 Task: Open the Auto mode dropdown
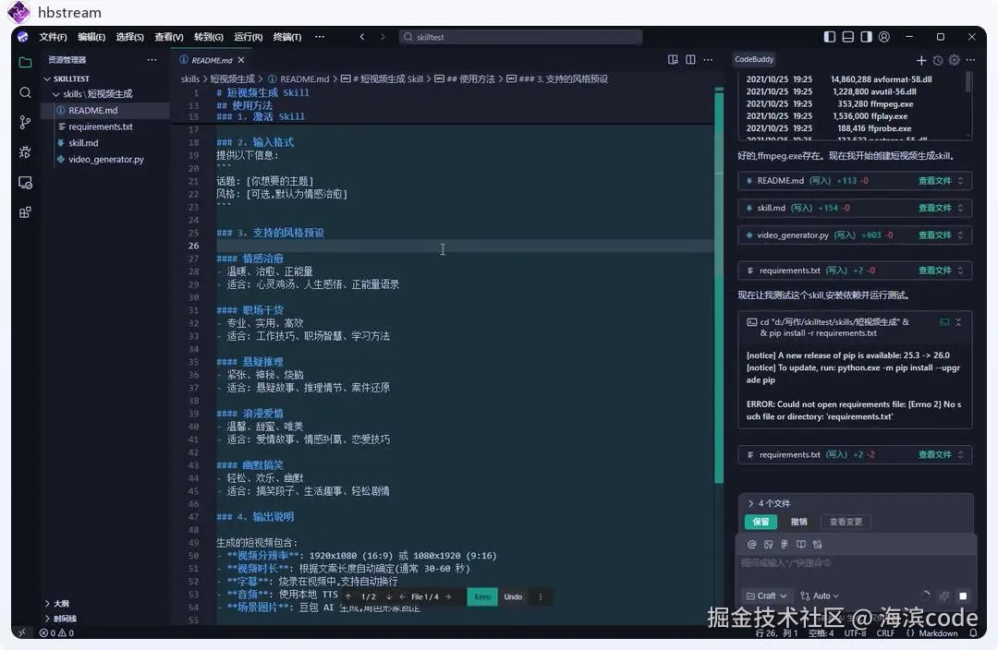coord(819,596)
